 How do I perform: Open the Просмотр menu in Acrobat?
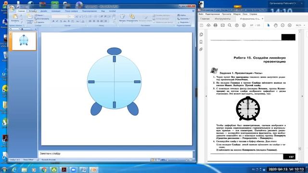(227, 14)
